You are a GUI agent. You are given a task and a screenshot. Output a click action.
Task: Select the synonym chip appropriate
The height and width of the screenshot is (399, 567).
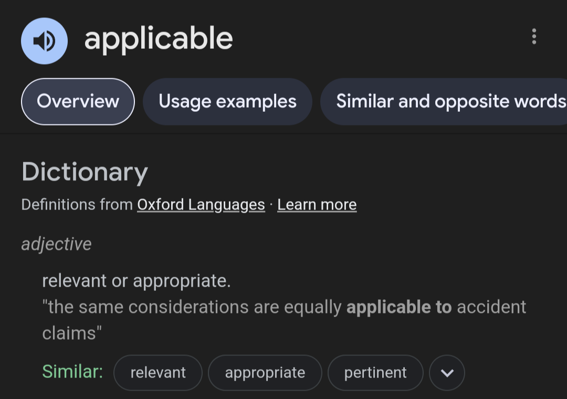[265, 373]
